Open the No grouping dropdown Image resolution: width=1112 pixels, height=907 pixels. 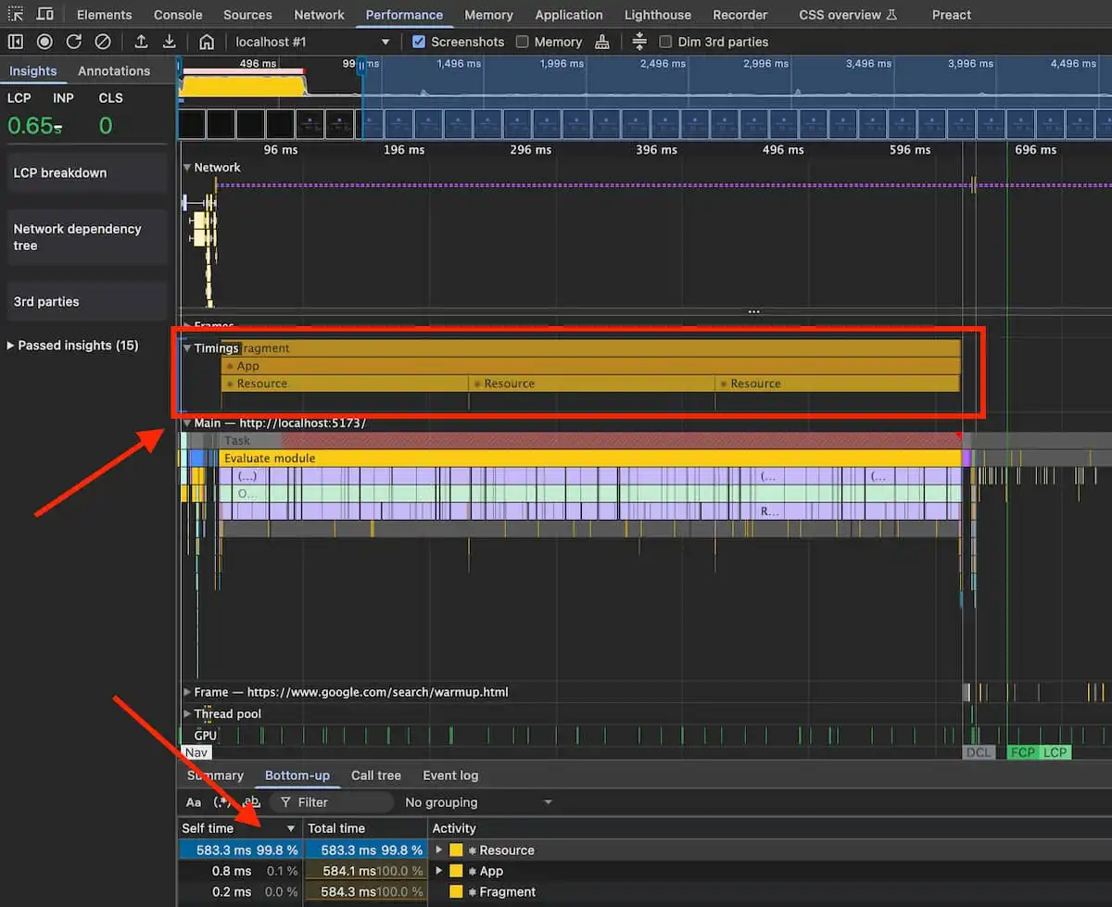[477, 802]
